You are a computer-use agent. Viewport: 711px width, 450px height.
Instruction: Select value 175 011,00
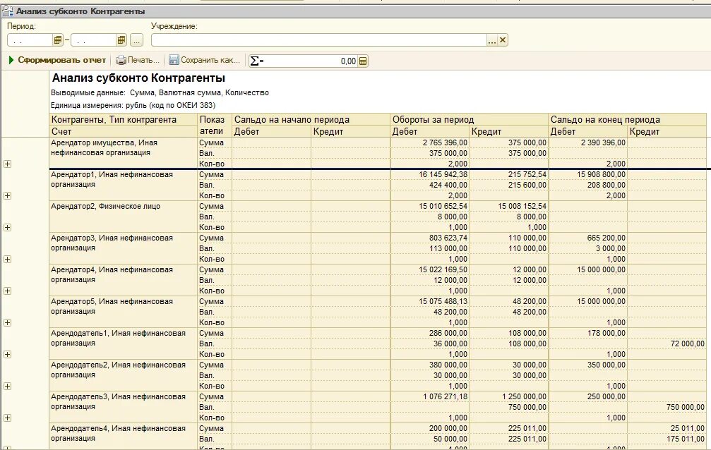point(685,439)
